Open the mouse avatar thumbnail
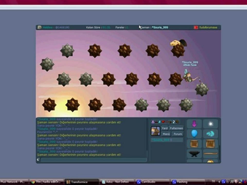Image resolution: width=247 pixels, height=185 pixels. 155,131
